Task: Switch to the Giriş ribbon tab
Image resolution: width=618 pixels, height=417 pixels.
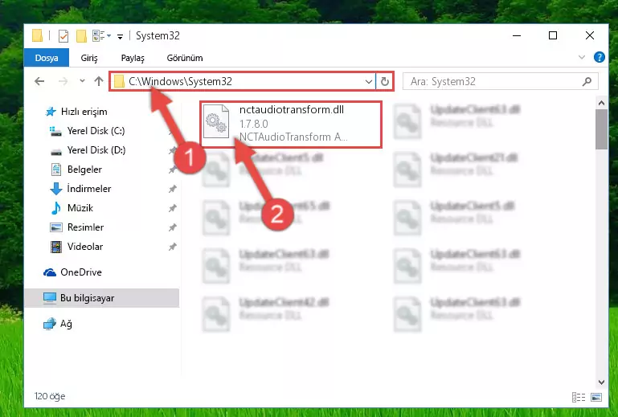Action: coord(89,58)
